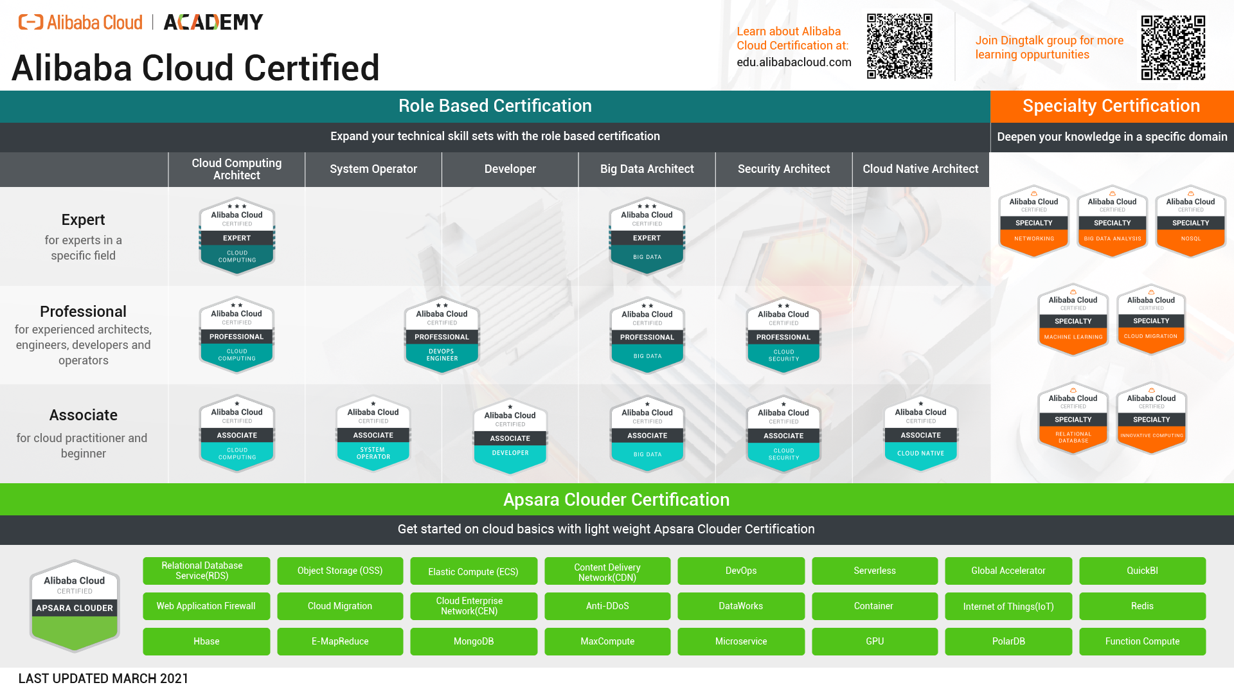Select the Professional DevOps Engineer badge
The width and height of the screenshot is (1234, 694).
tap(442, 335)
